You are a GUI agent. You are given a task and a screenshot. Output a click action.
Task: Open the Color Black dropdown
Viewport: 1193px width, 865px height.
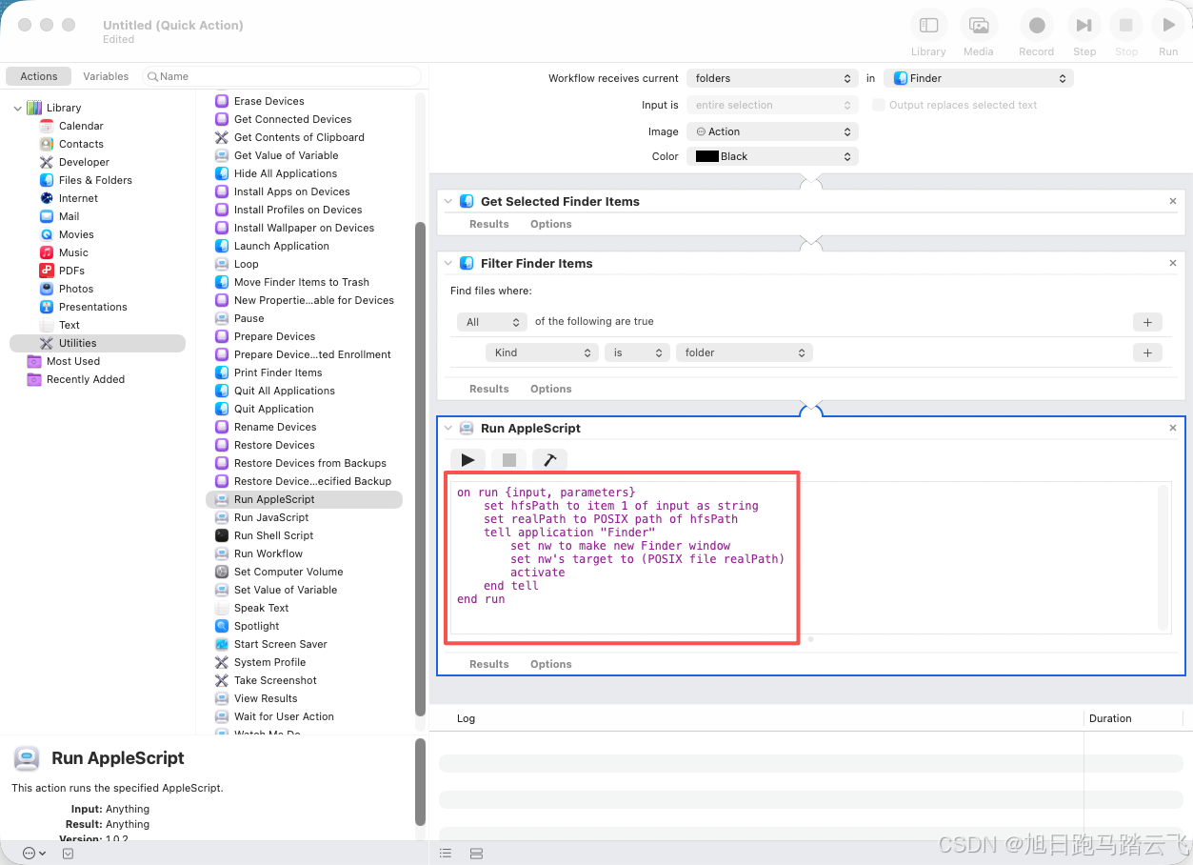pos(772,156)
